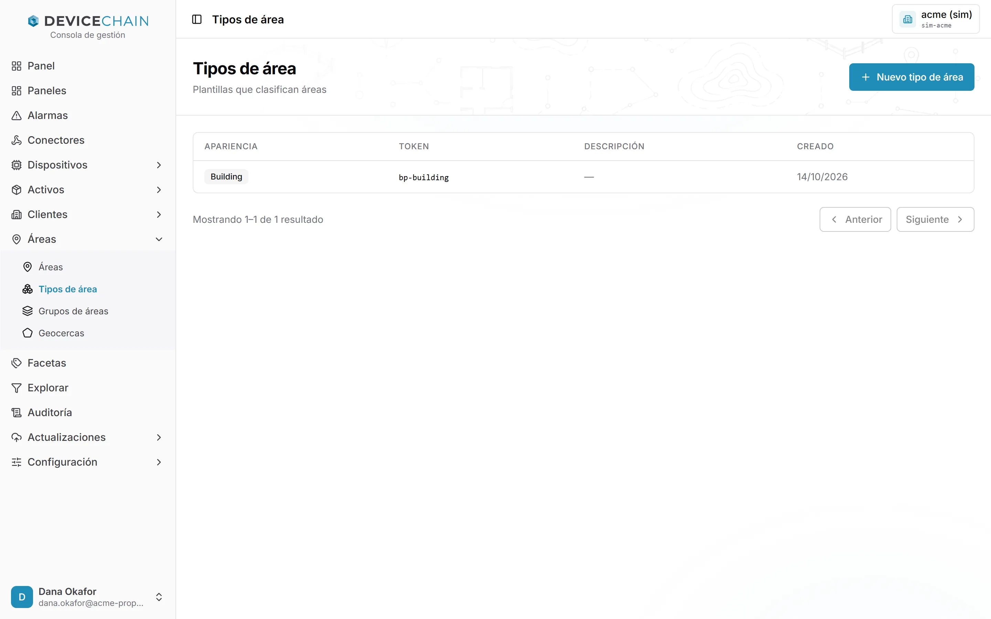Click the Clientes building icon
This screenshot has height=619, width=991.
tap(17, 215)
